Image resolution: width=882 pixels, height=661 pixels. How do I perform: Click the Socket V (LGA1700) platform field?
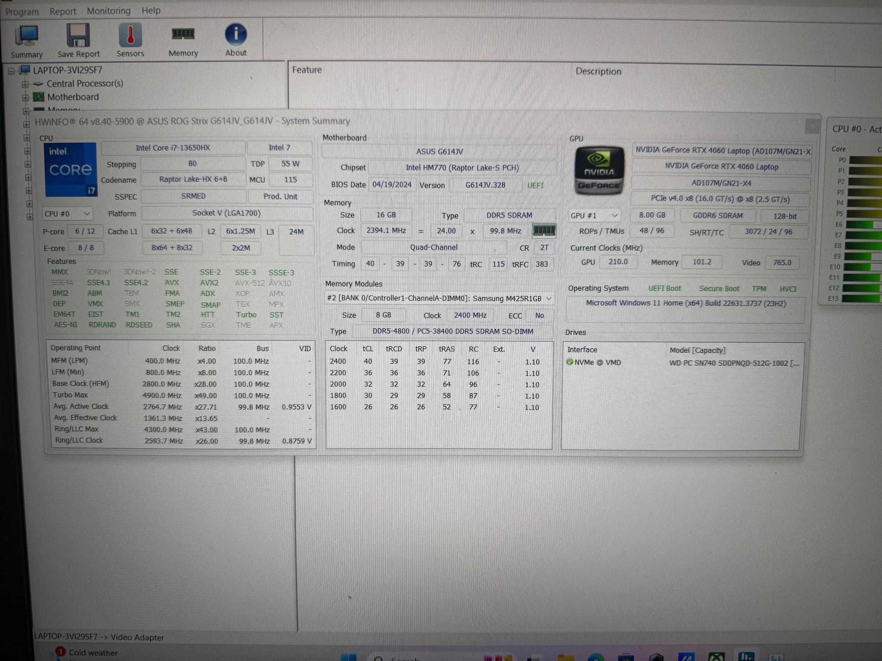tap(227, 213)
